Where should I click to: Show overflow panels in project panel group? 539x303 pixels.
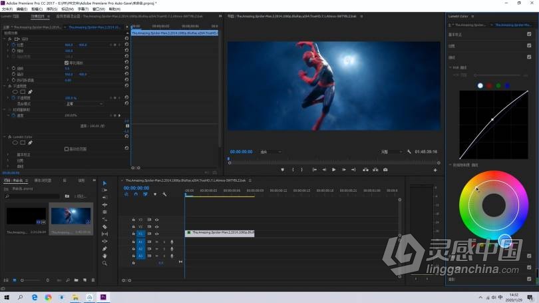point(94,180)
